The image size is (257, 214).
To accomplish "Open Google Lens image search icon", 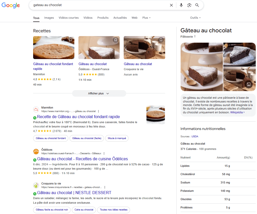I will click(x=189, y=5).
